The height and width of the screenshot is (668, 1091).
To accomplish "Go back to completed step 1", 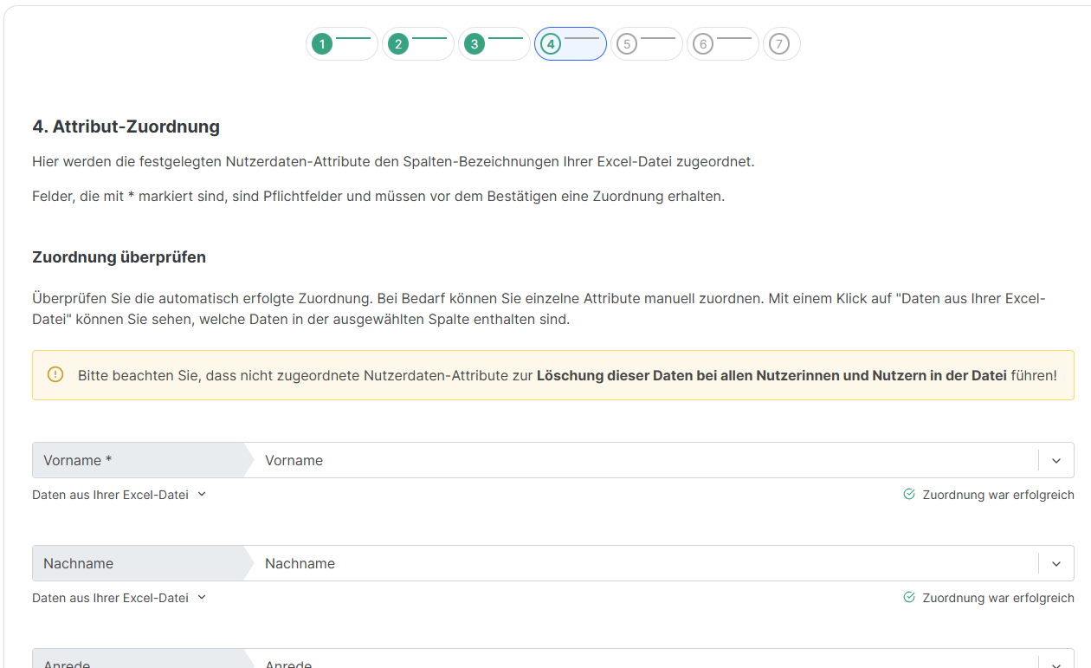I will click(323, 44).
